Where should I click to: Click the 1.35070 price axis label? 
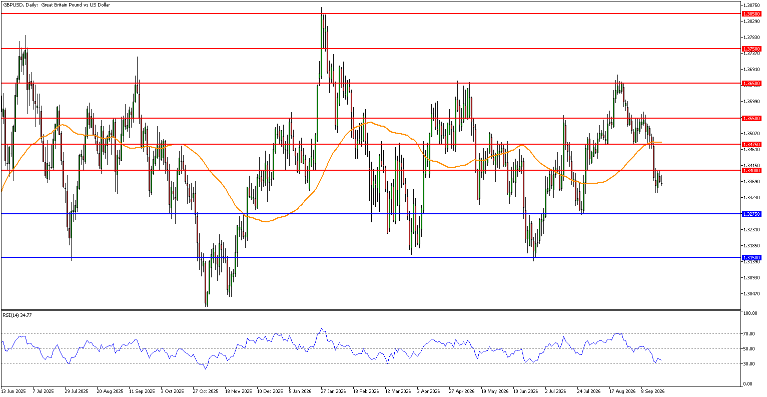[x=751, y=133]
